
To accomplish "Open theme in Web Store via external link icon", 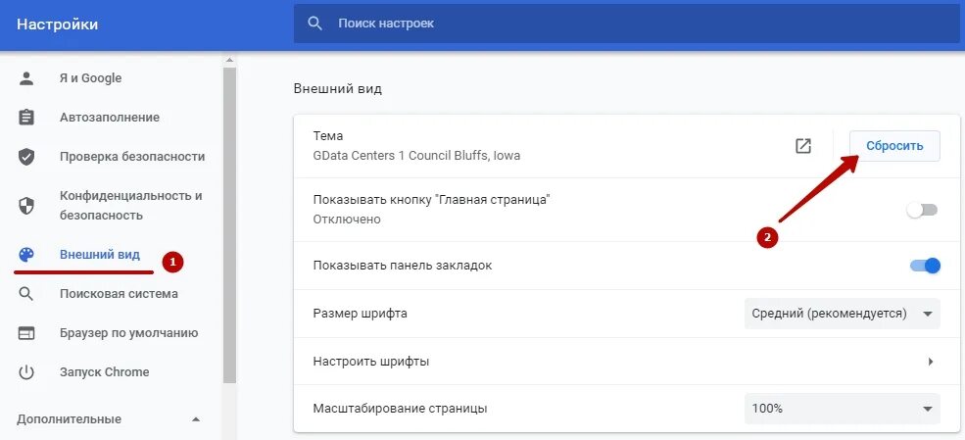I will click(x=803, y=146).
